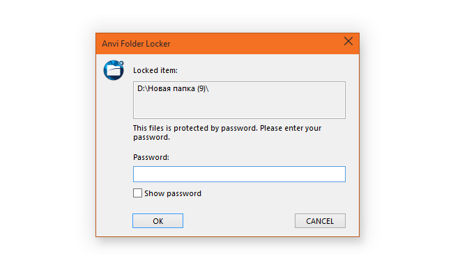Close the Anvi Folder Locker dialog
Screen dimensions: 453x267
[348, 41]
